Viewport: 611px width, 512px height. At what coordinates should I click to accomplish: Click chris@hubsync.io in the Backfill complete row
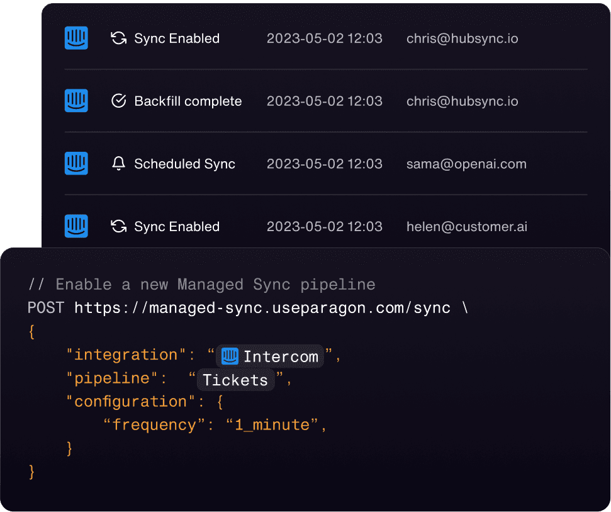coord(462,101)
